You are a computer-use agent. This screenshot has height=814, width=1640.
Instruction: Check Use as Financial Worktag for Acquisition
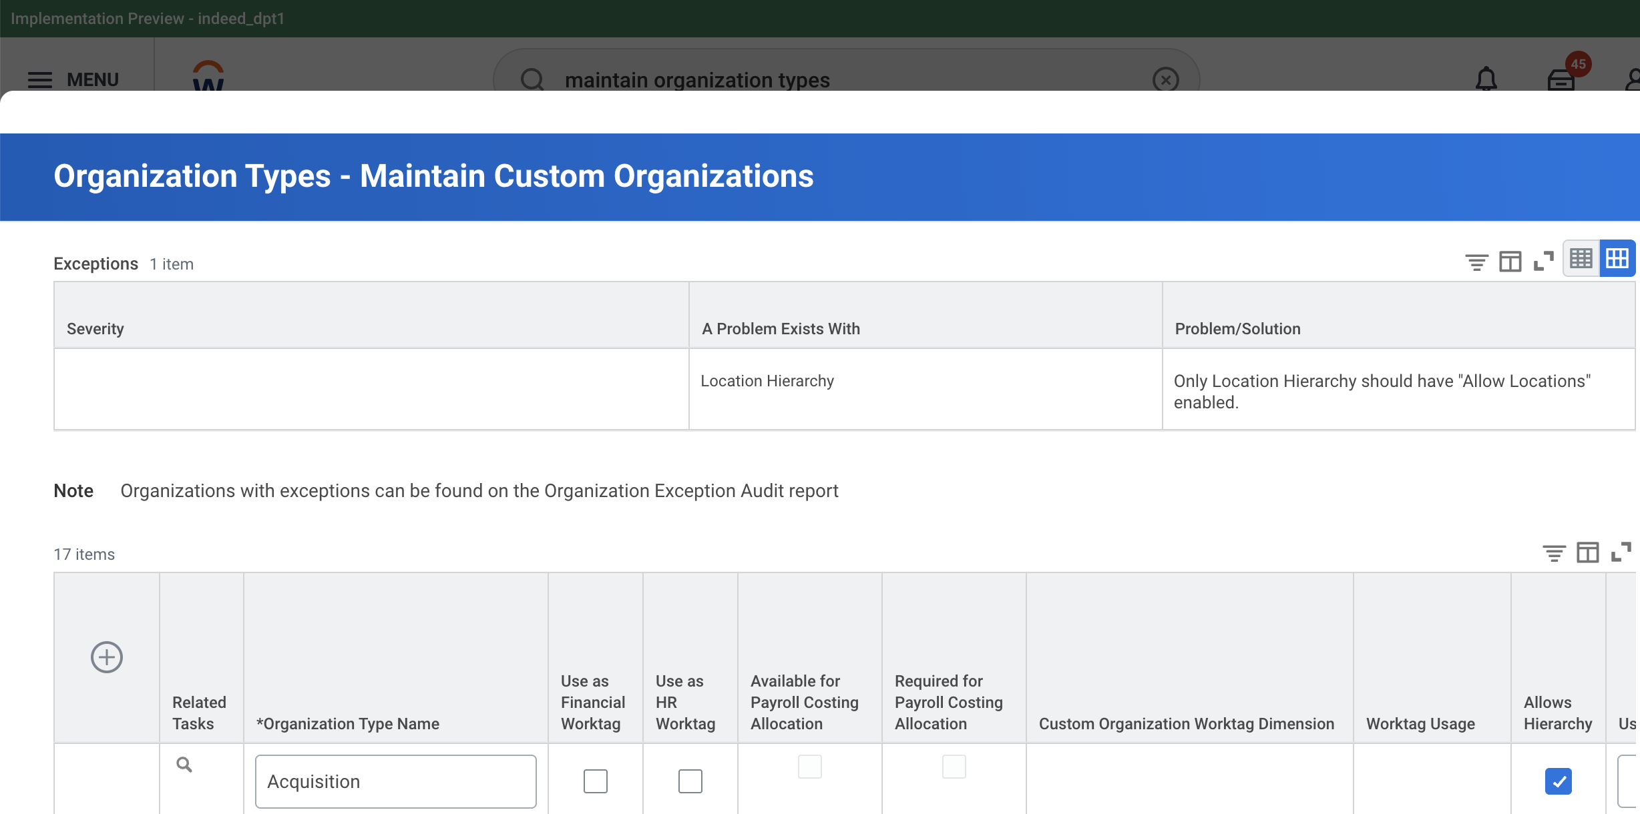(x=596, y=781)
